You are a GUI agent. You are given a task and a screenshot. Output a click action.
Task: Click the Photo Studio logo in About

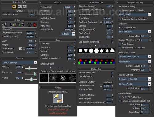coord(58,98)
